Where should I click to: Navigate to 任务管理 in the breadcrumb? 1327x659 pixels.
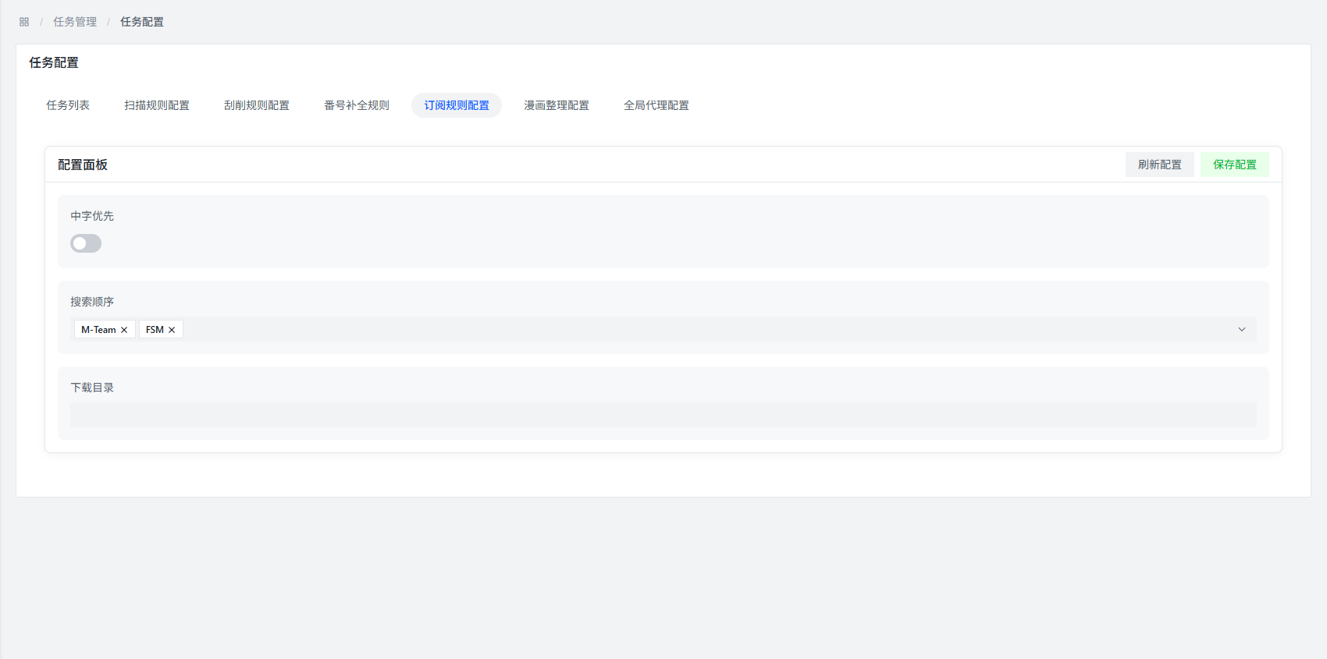75,22
